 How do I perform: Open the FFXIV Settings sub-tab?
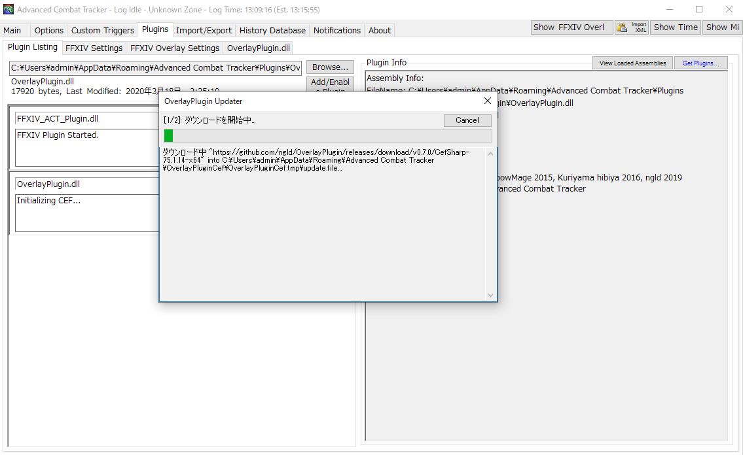94,48
